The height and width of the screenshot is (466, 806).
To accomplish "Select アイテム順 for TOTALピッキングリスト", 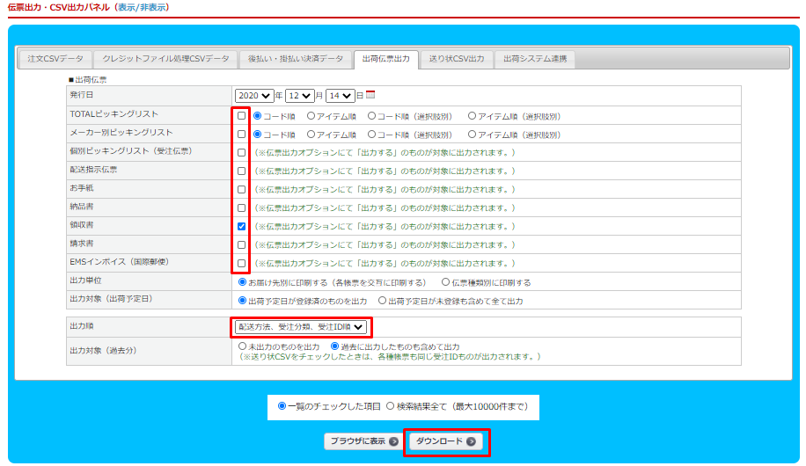I will click(311, 116).
